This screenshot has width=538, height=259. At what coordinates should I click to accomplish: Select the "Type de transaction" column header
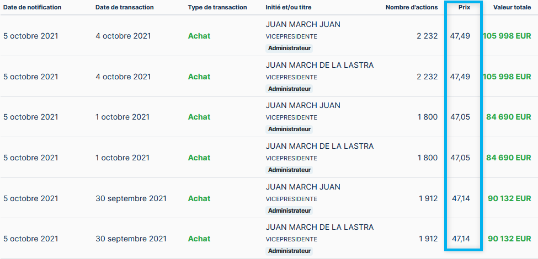tap(217, 7)
